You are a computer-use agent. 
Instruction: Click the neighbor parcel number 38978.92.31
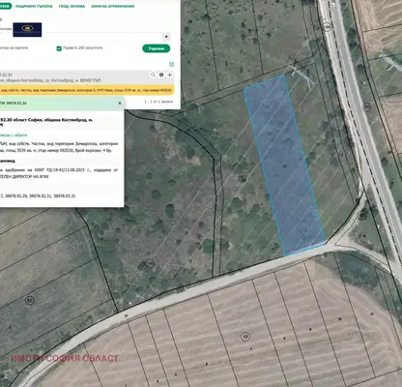tap(41, 195)
